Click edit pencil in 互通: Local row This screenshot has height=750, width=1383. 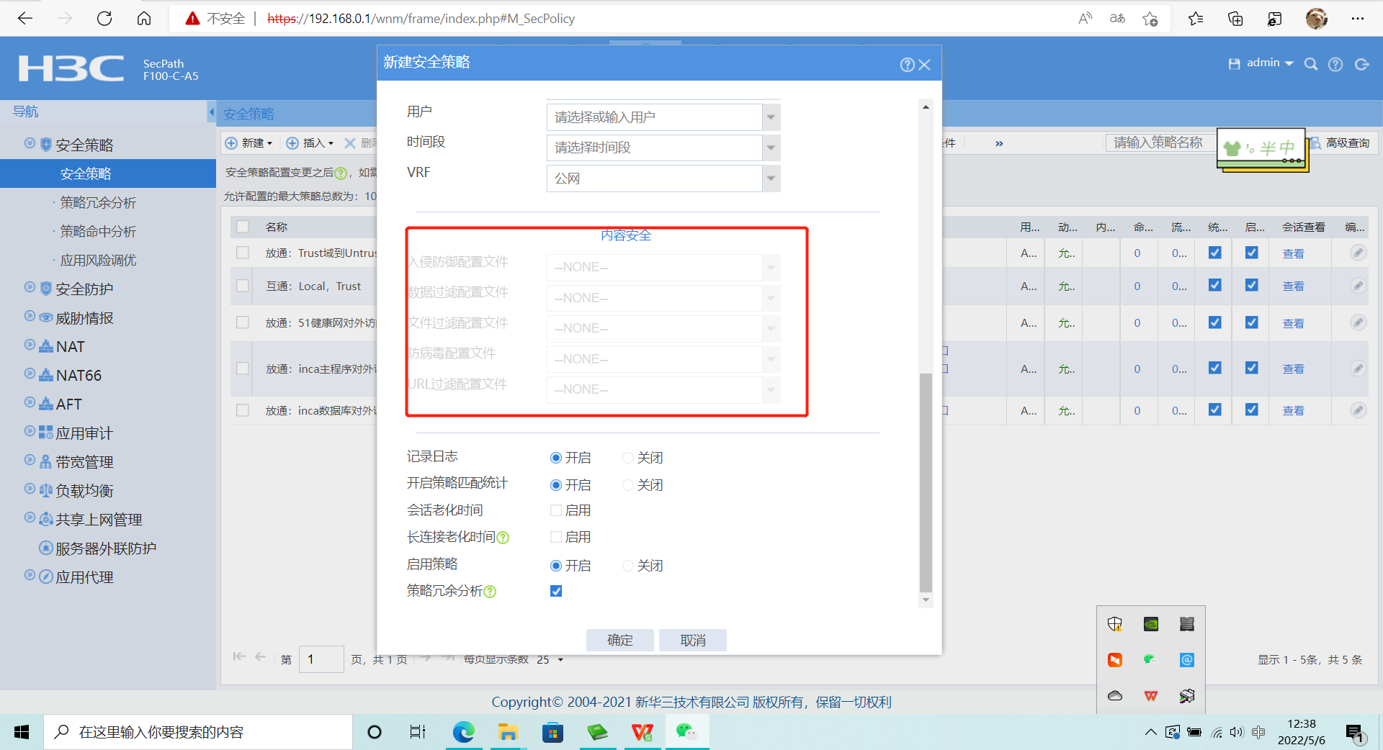[1358, 286]
